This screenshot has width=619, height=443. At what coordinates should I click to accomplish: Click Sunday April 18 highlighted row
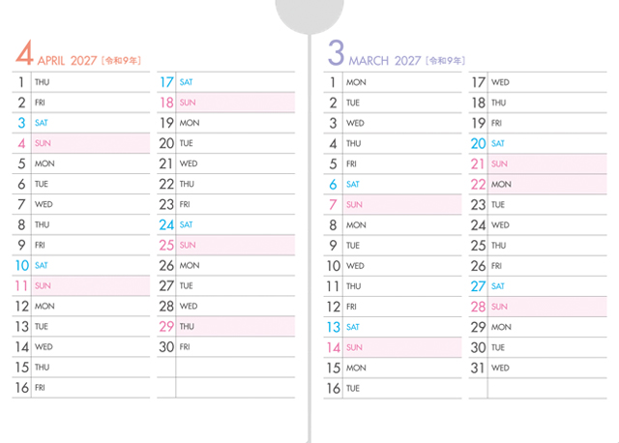pos(225,103)
